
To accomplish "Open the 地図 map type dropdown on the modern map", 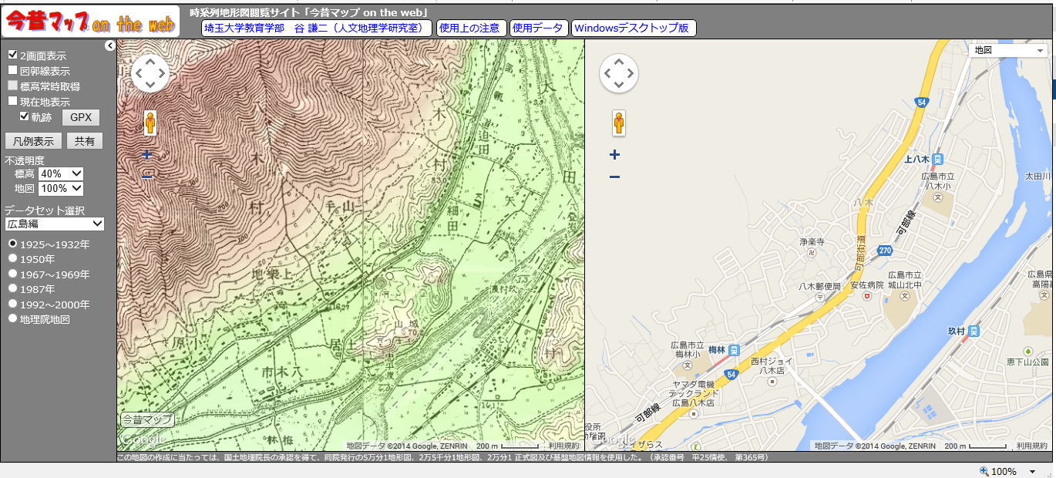I will pos(1008,50).
